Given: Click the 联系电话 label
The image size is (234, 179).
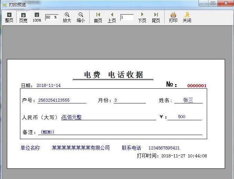Looking at the screenshot, I should [131, 148].
